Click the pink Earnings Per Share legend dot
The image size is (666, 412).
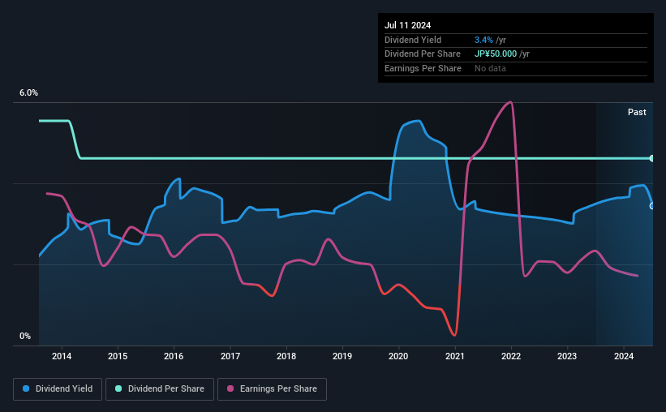230,388
